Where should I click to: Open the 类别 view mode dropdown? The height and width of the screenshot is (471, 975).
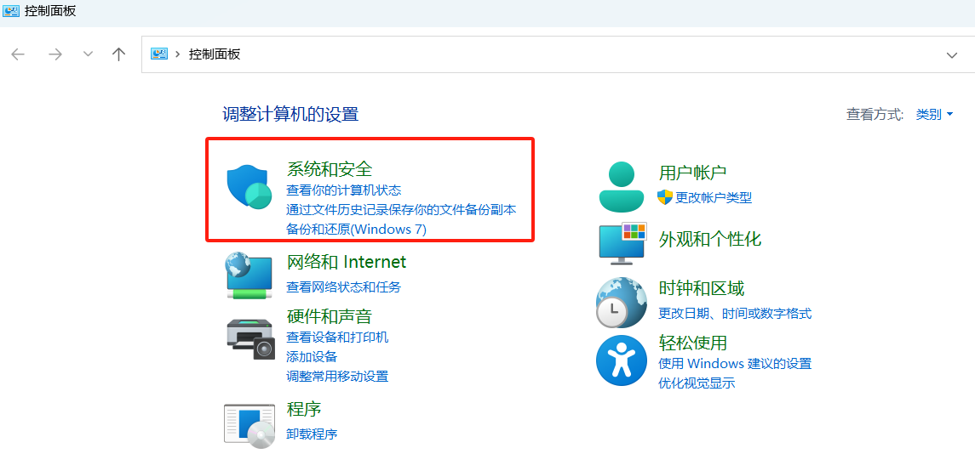pyautogui.click(x=934, y=114)
